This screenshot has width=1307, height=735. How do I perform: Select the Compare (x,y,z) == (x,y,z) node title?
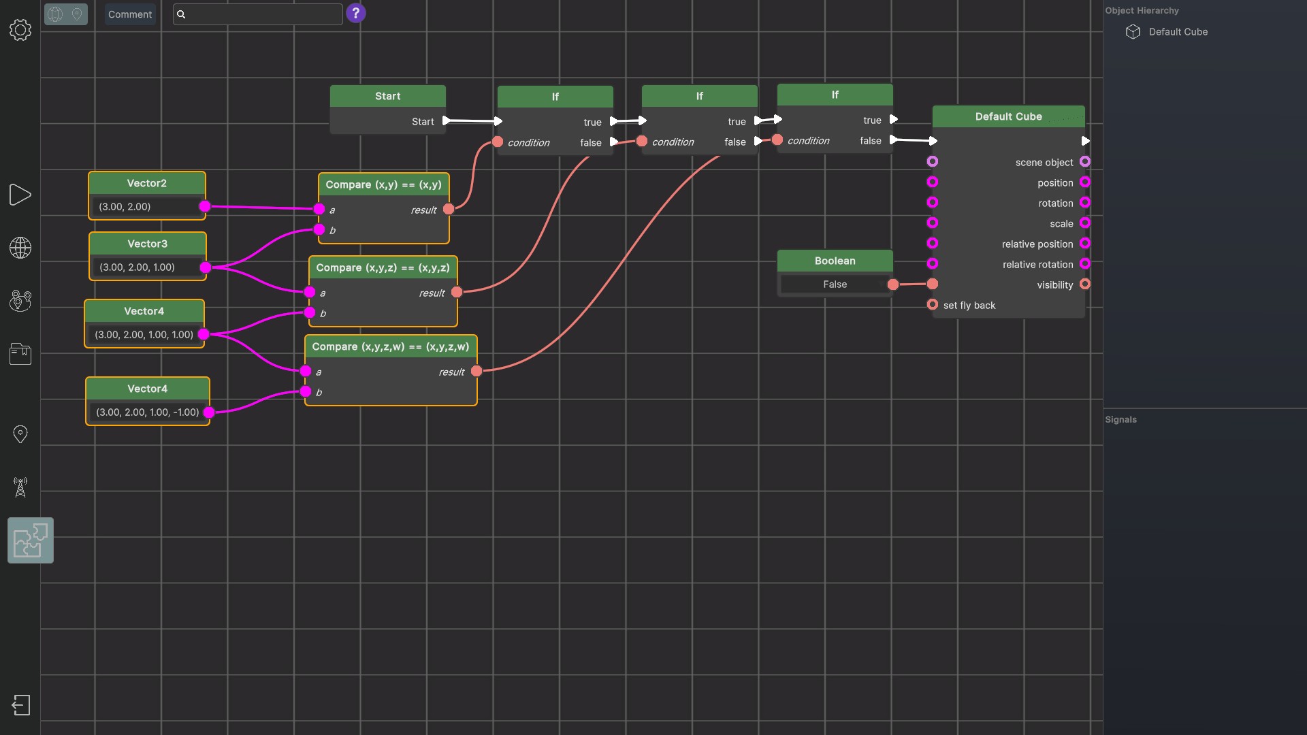click(383, 267)
